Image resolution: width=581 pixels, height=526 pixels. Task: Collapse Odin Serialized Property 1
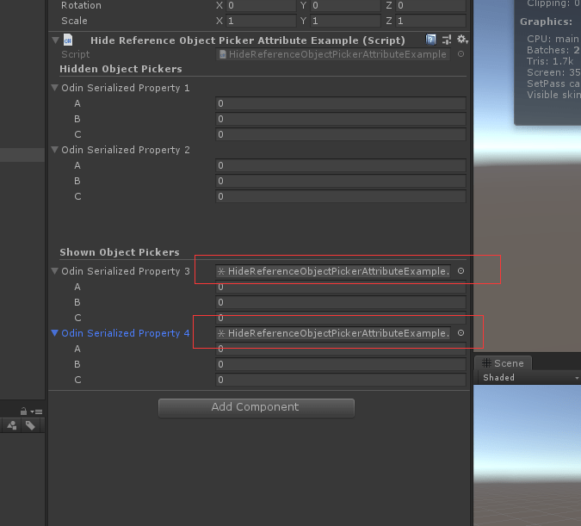click(55, 88)
